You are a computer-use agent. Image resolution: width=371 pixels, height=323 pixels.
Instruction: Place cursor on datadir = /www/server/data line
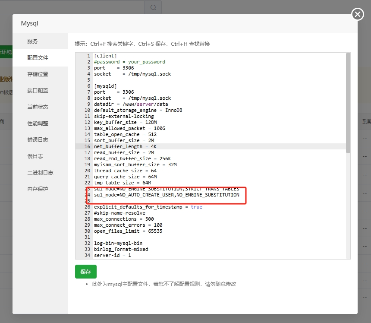[131, 104]
